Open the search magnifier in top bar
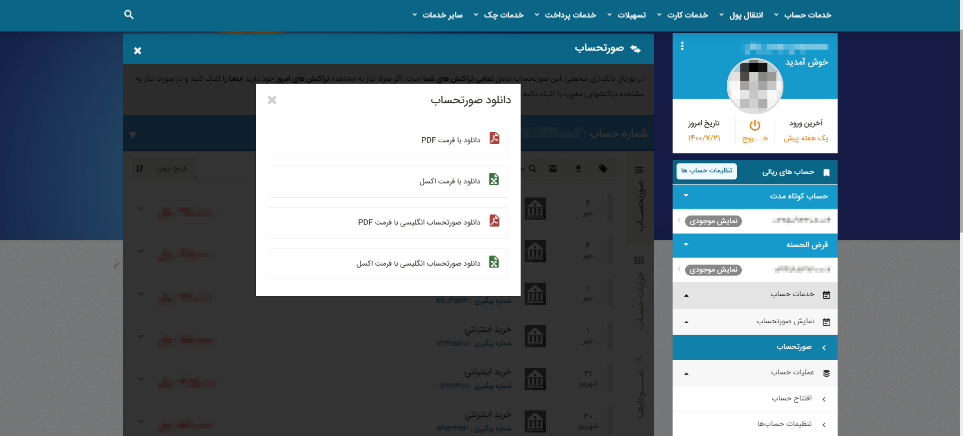The image size is (963, 436). point(129,15)
